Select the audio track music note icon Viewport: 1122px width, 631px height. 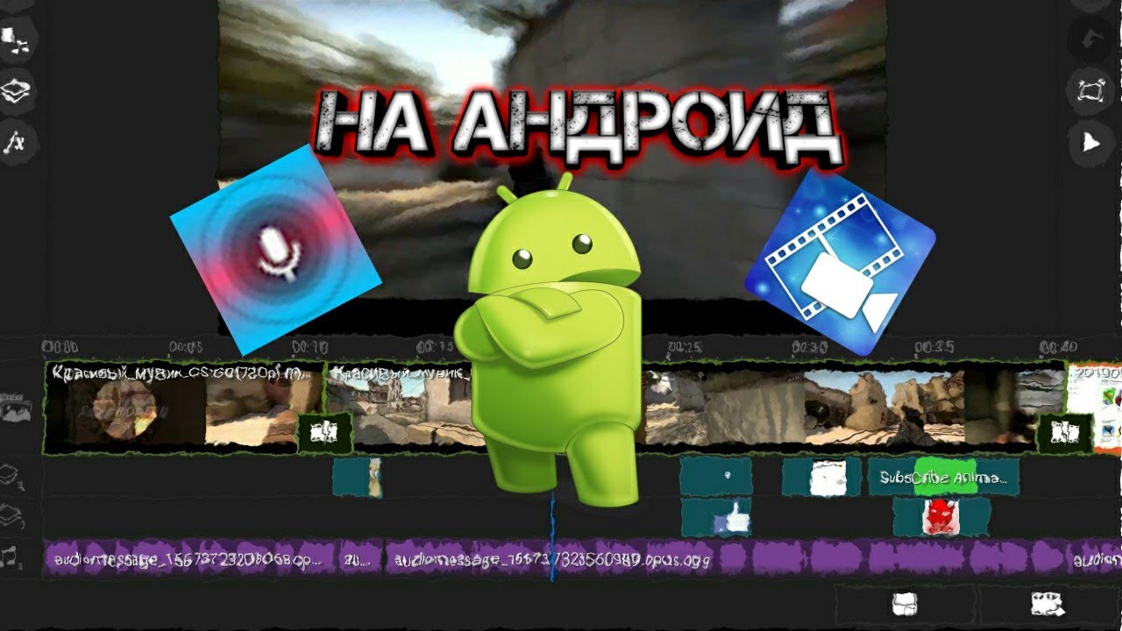11,557
